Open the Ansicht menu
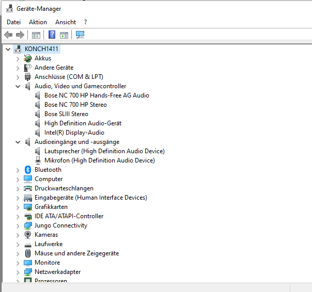Screen dimensions: 312x292 pos(66,22)
